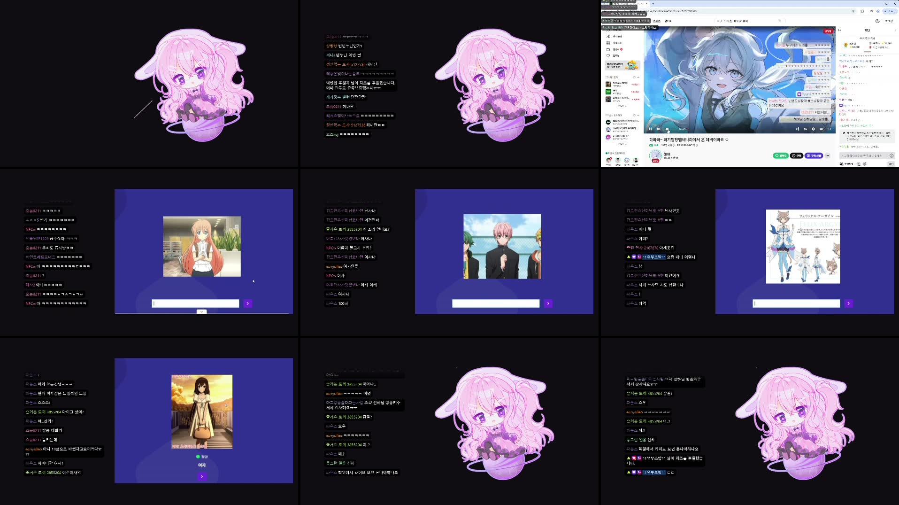Click the login button in the top right
This screenshot has width=899, height=505.
[x=889, y=21]
